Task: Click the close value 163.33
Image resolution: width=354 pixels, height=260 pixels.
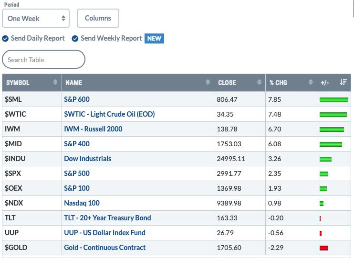Action: [x=227, y=218]
